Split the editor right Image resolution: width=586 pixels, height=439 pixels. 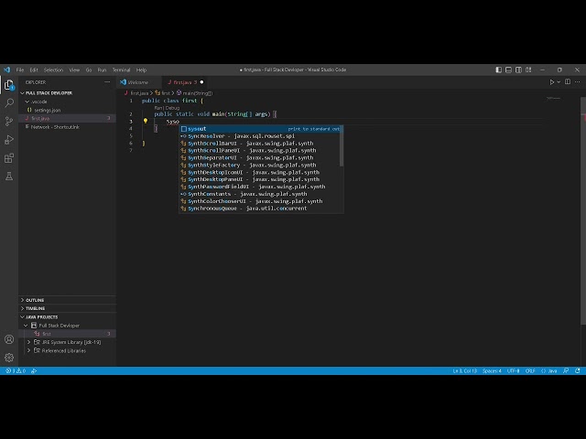[568, 82]
